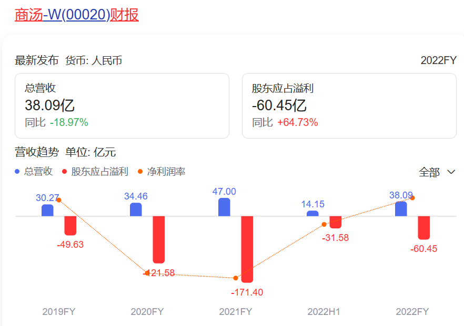This screenshot has width=464, height=326.
Task: Click the 2022H1 axis label
Action: (324, 311)
